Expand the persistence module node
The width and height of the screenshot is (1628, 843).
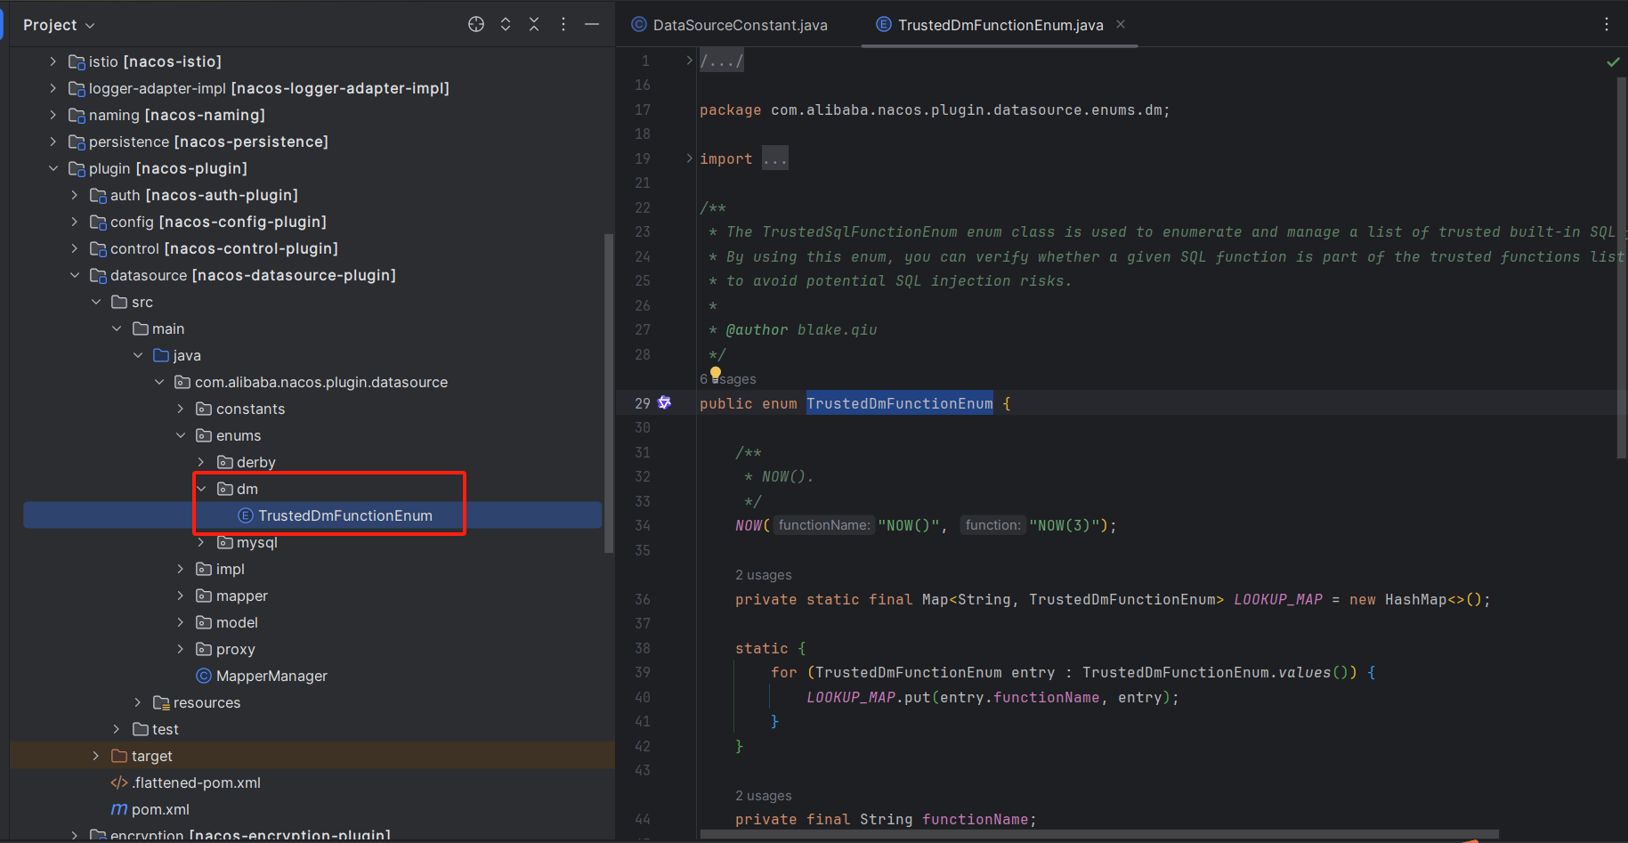53,142
